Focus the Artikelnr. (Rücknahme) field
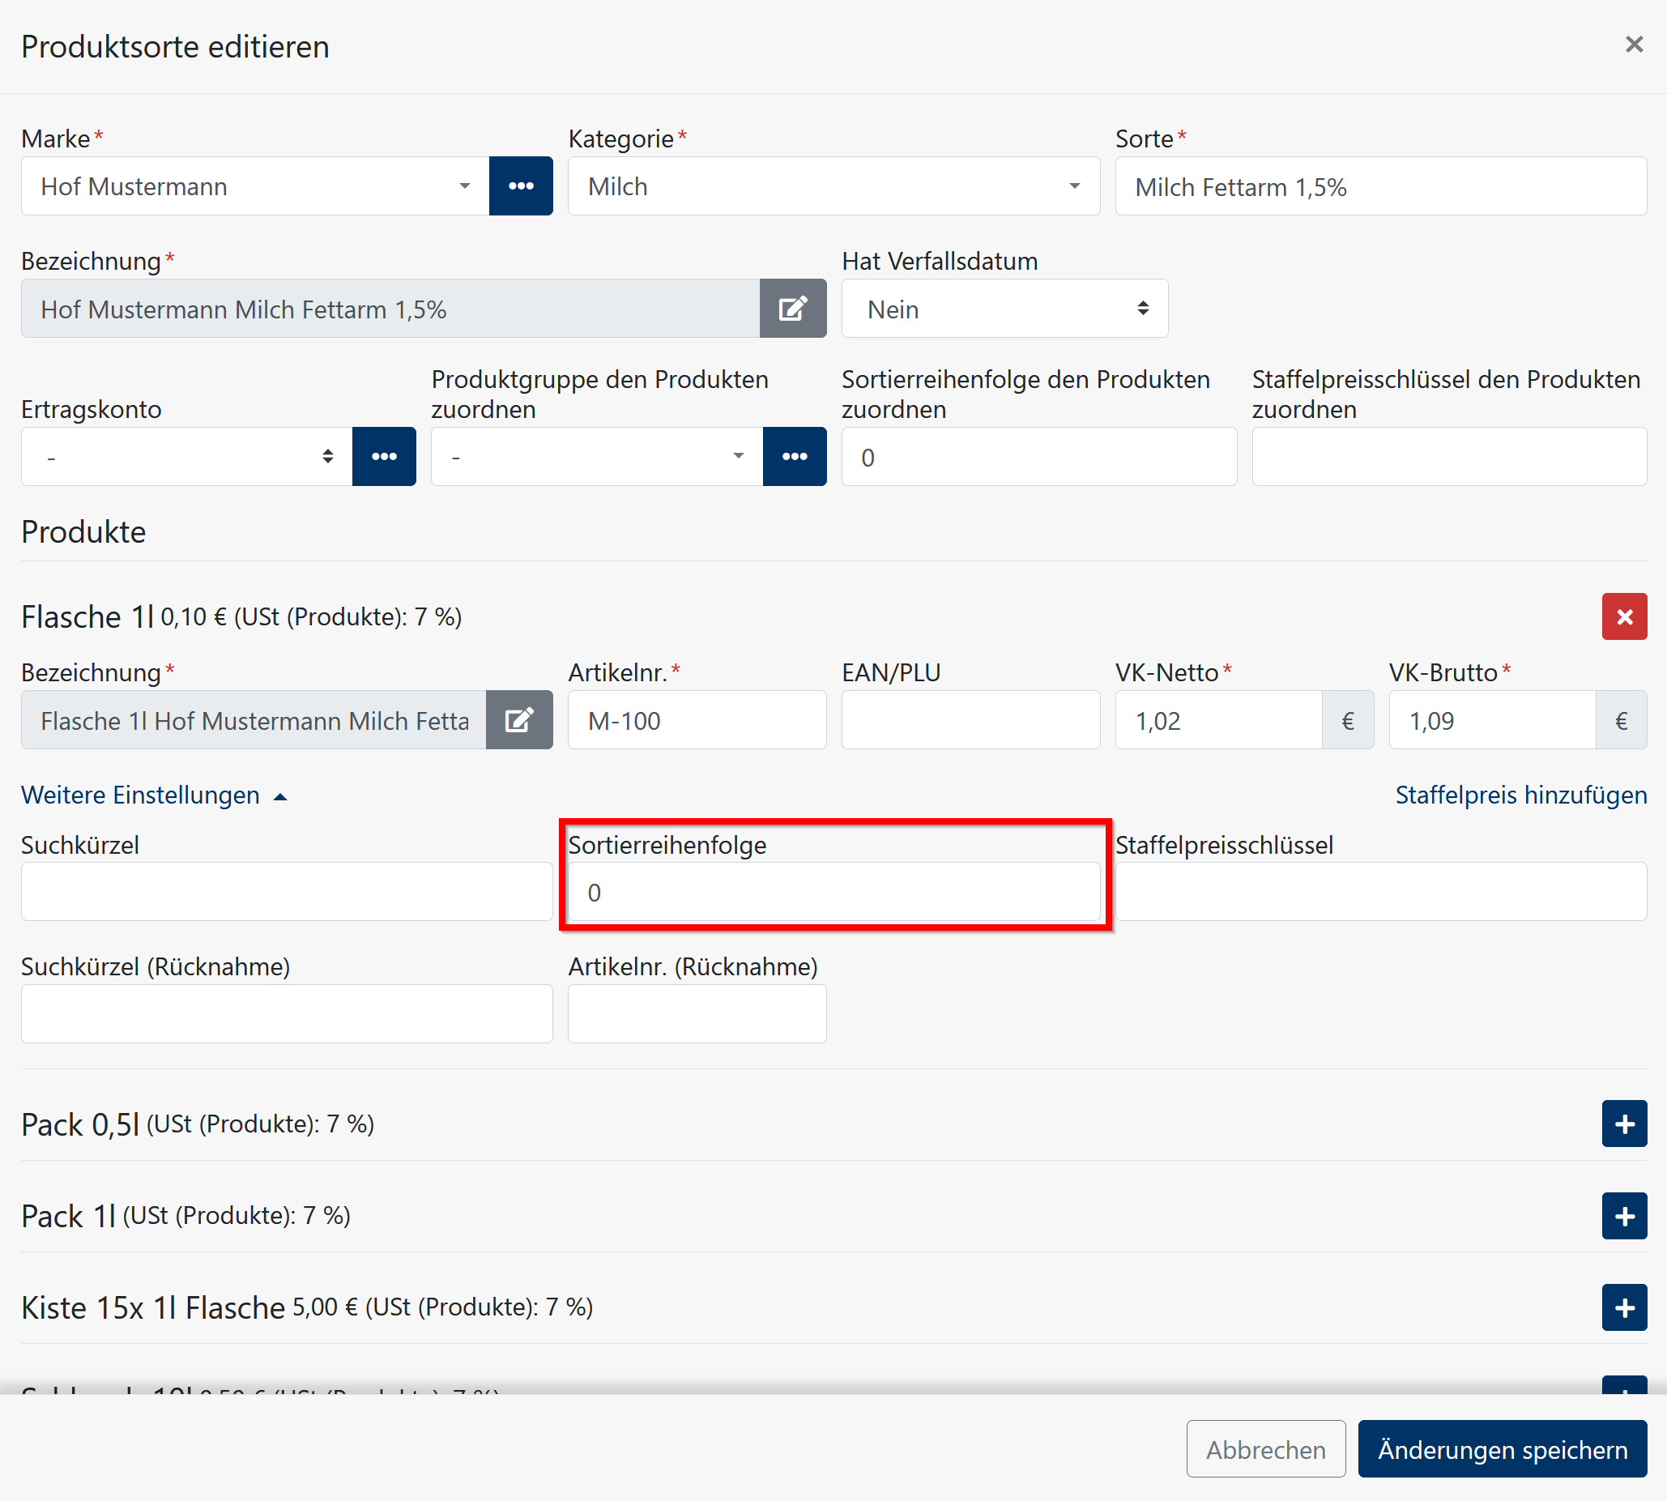Image resolution: width=1667 pixels, height=1501 pixels. click(x=697, y=1013)
